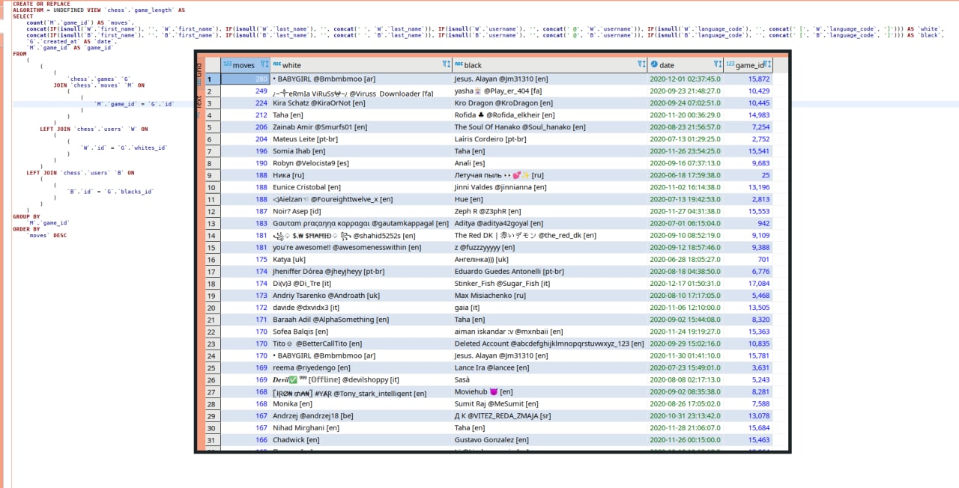Click black cell 'Gustavo Gonzalez [en]'

(x=550, y=440)
